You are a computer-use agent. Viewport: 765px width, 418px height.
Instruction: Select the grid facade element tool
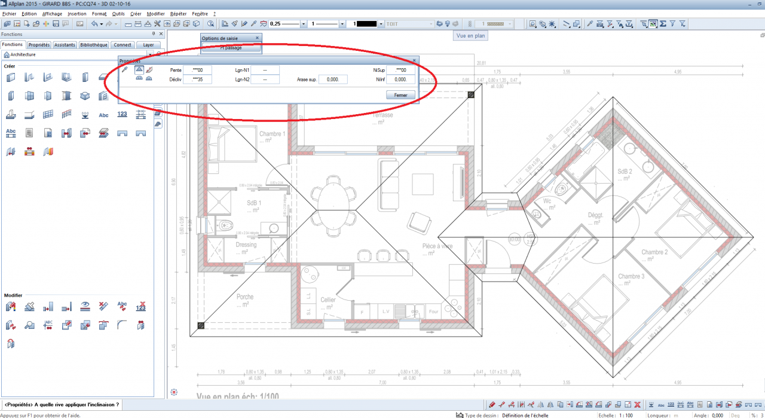coord(48,114)
